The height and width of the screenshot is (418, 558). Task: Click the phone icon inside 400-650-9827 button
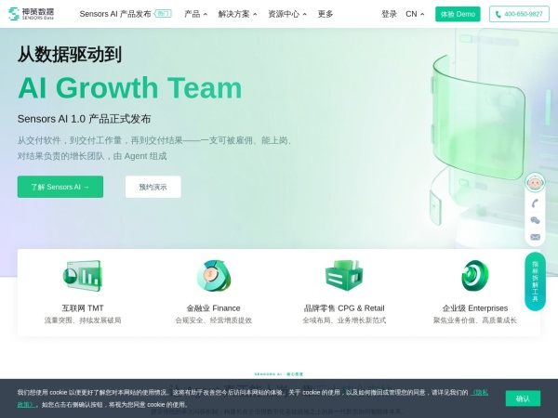click(x=498, y=14)
